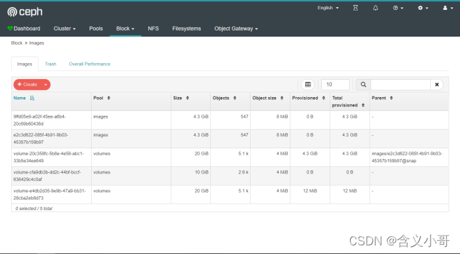Switch to the Trash tab
Viewport: 460px width, 254px height.
[51, 64]
